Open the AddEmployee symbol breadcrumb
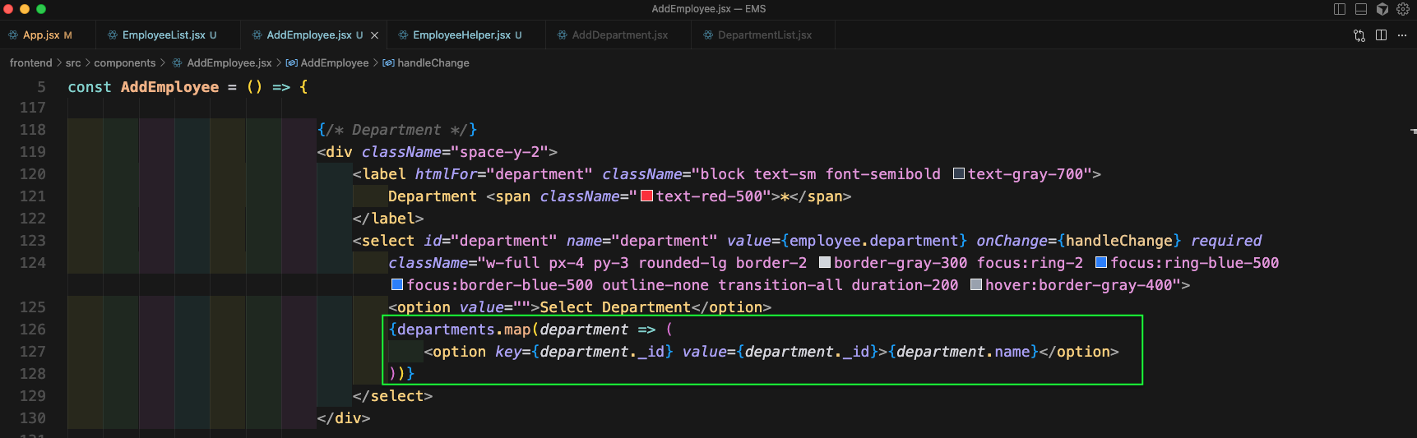This screenshot has height=438, width=1417. tap(327, 63)
